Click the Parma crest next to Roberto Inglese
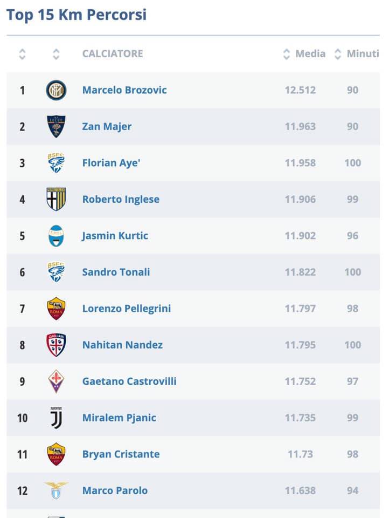389x518 pixels. coord(56,199)
